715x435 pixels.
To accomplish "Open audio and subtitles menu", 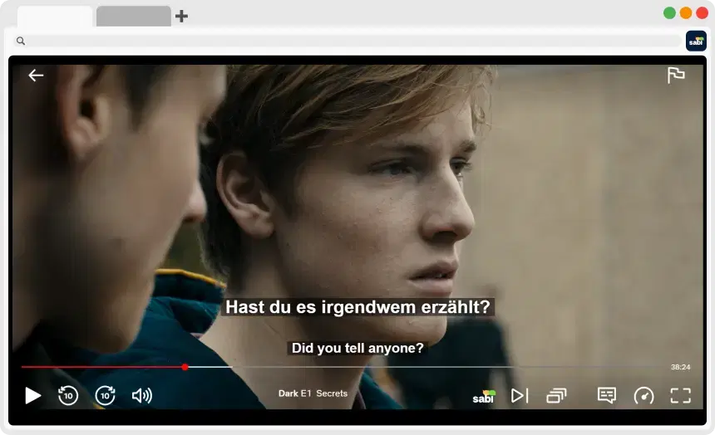I will (606, 395).
